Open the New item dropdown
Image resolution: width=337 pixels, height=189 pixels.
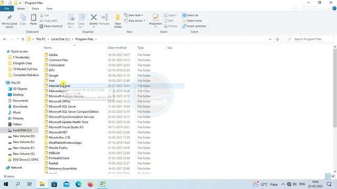(x=134, y=15)
